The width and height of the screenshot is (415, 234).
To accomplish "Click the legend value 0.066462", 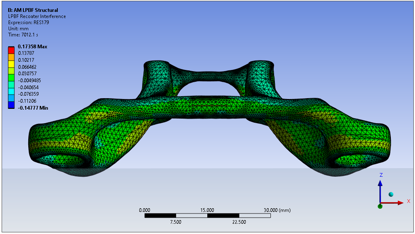I will (x=27, y=67).
